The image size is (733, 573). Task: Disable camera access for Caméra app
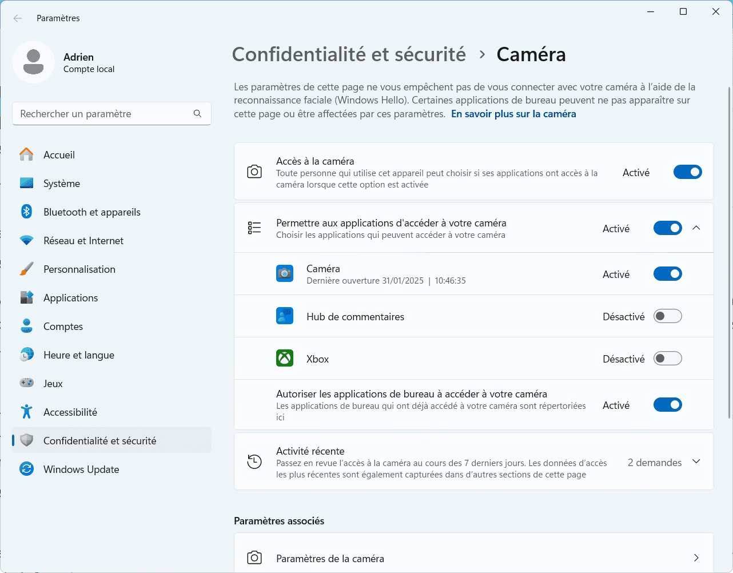(668, 274)
